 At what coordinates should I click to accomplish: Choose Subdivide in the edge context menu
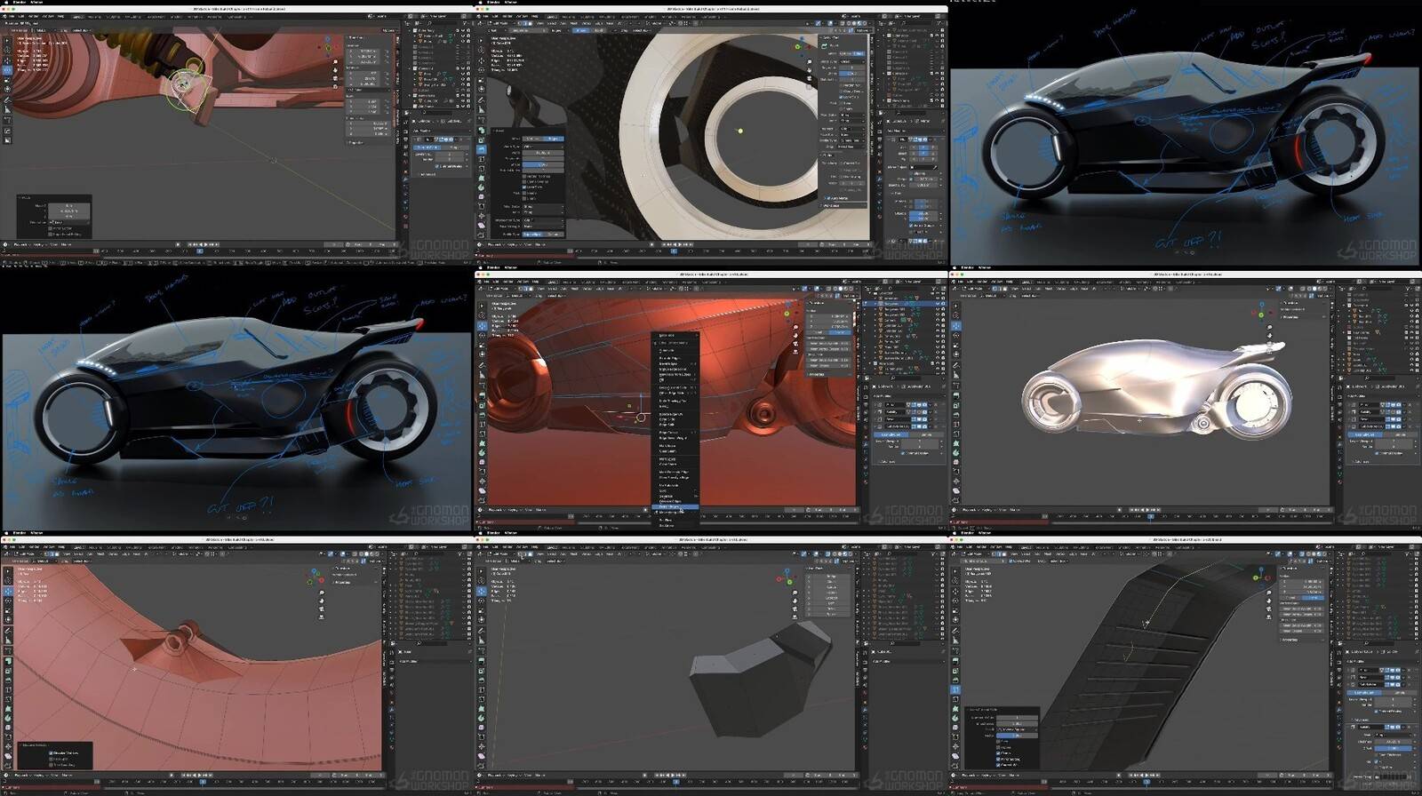[667, 350]
